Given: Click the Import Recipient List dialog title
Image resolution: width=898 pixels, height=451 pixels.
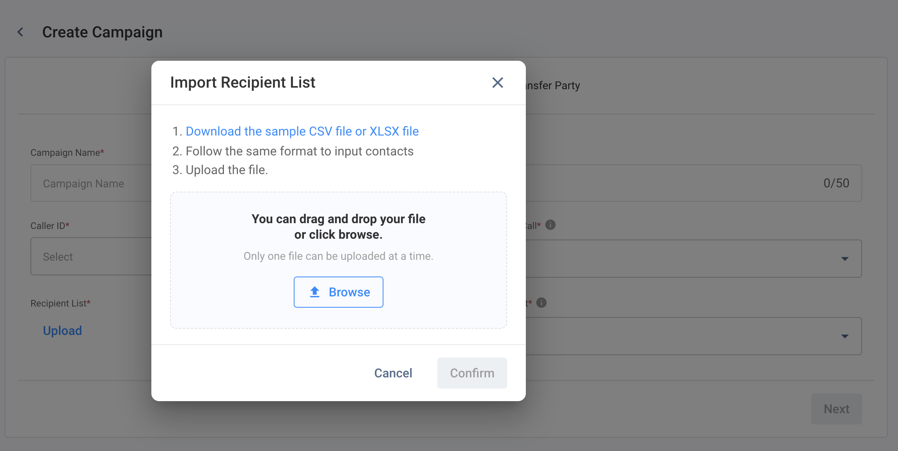Looking at the screenshot, I should pos(243,83).
